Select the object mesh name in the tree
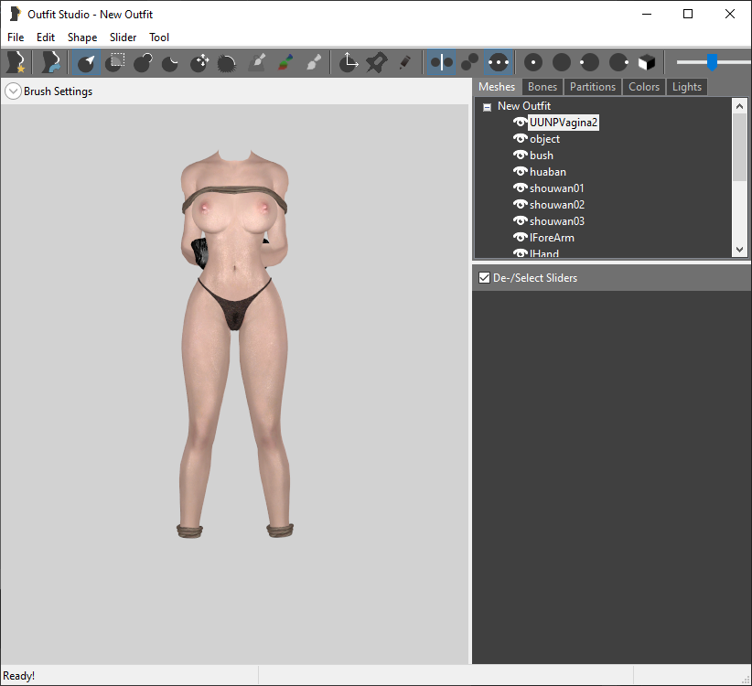This screenshot has height=686, width=752. coord(544,139)
